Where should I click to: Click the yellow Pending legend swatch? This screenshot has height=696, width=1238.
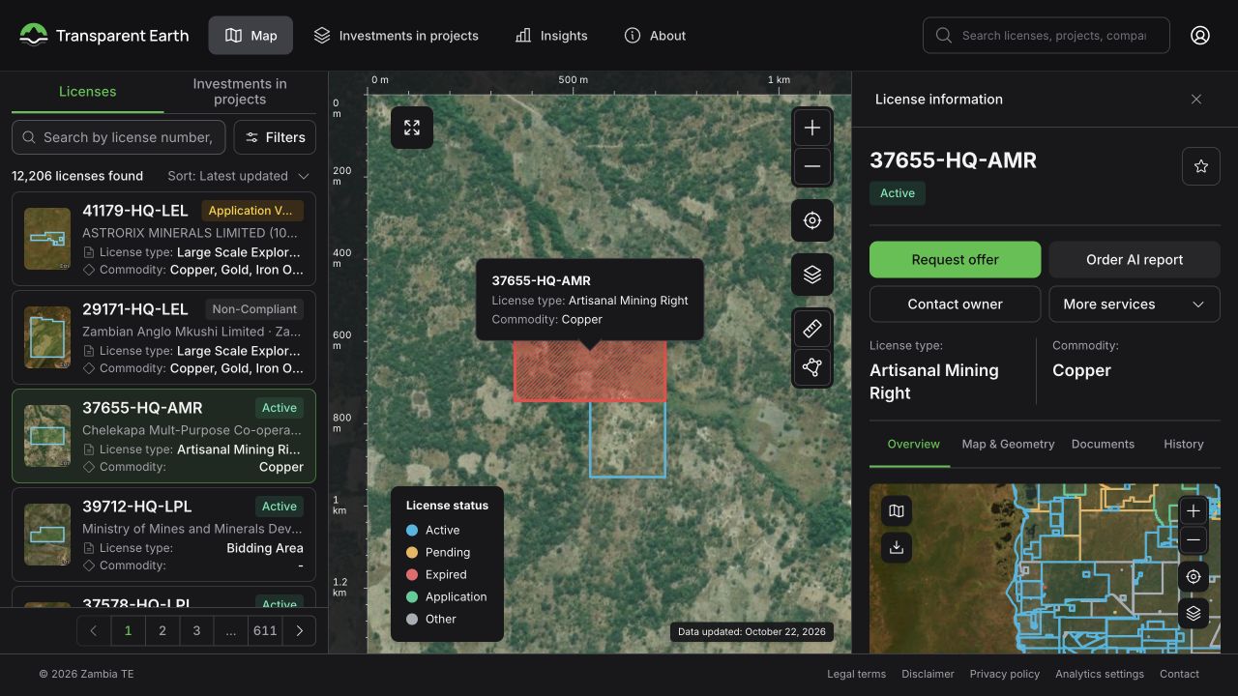coord(412,552)
